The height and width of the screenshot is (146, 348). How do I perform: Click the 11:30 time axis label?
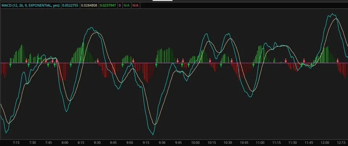(293, 142)
